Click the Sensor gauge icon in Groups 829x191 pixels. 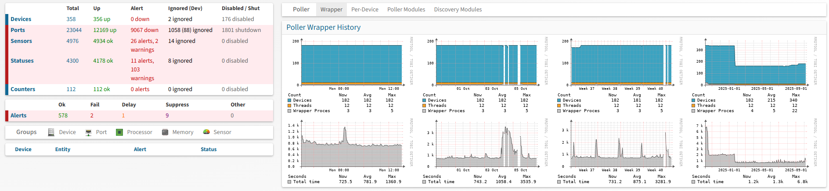206,132
